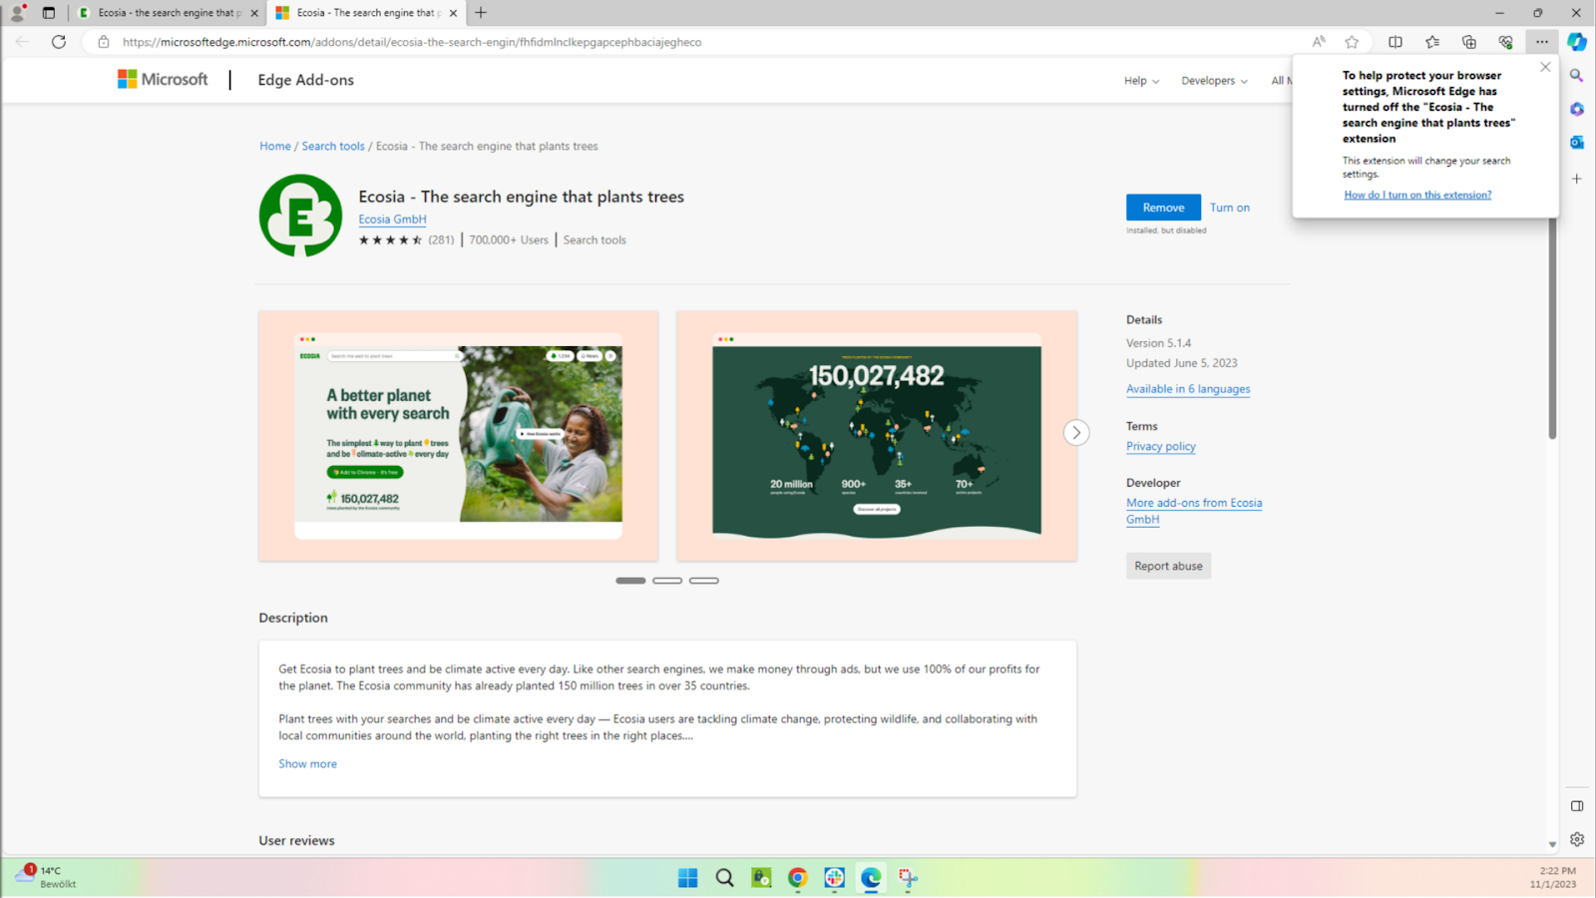The image size is (1596, 898).
Task: Open a new tab with plus button
Action: (481, 13)
